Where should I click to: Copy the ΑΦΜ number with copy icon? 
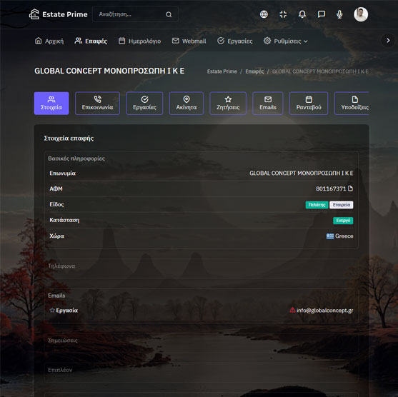pyautogui.click(x=351, y=189)
